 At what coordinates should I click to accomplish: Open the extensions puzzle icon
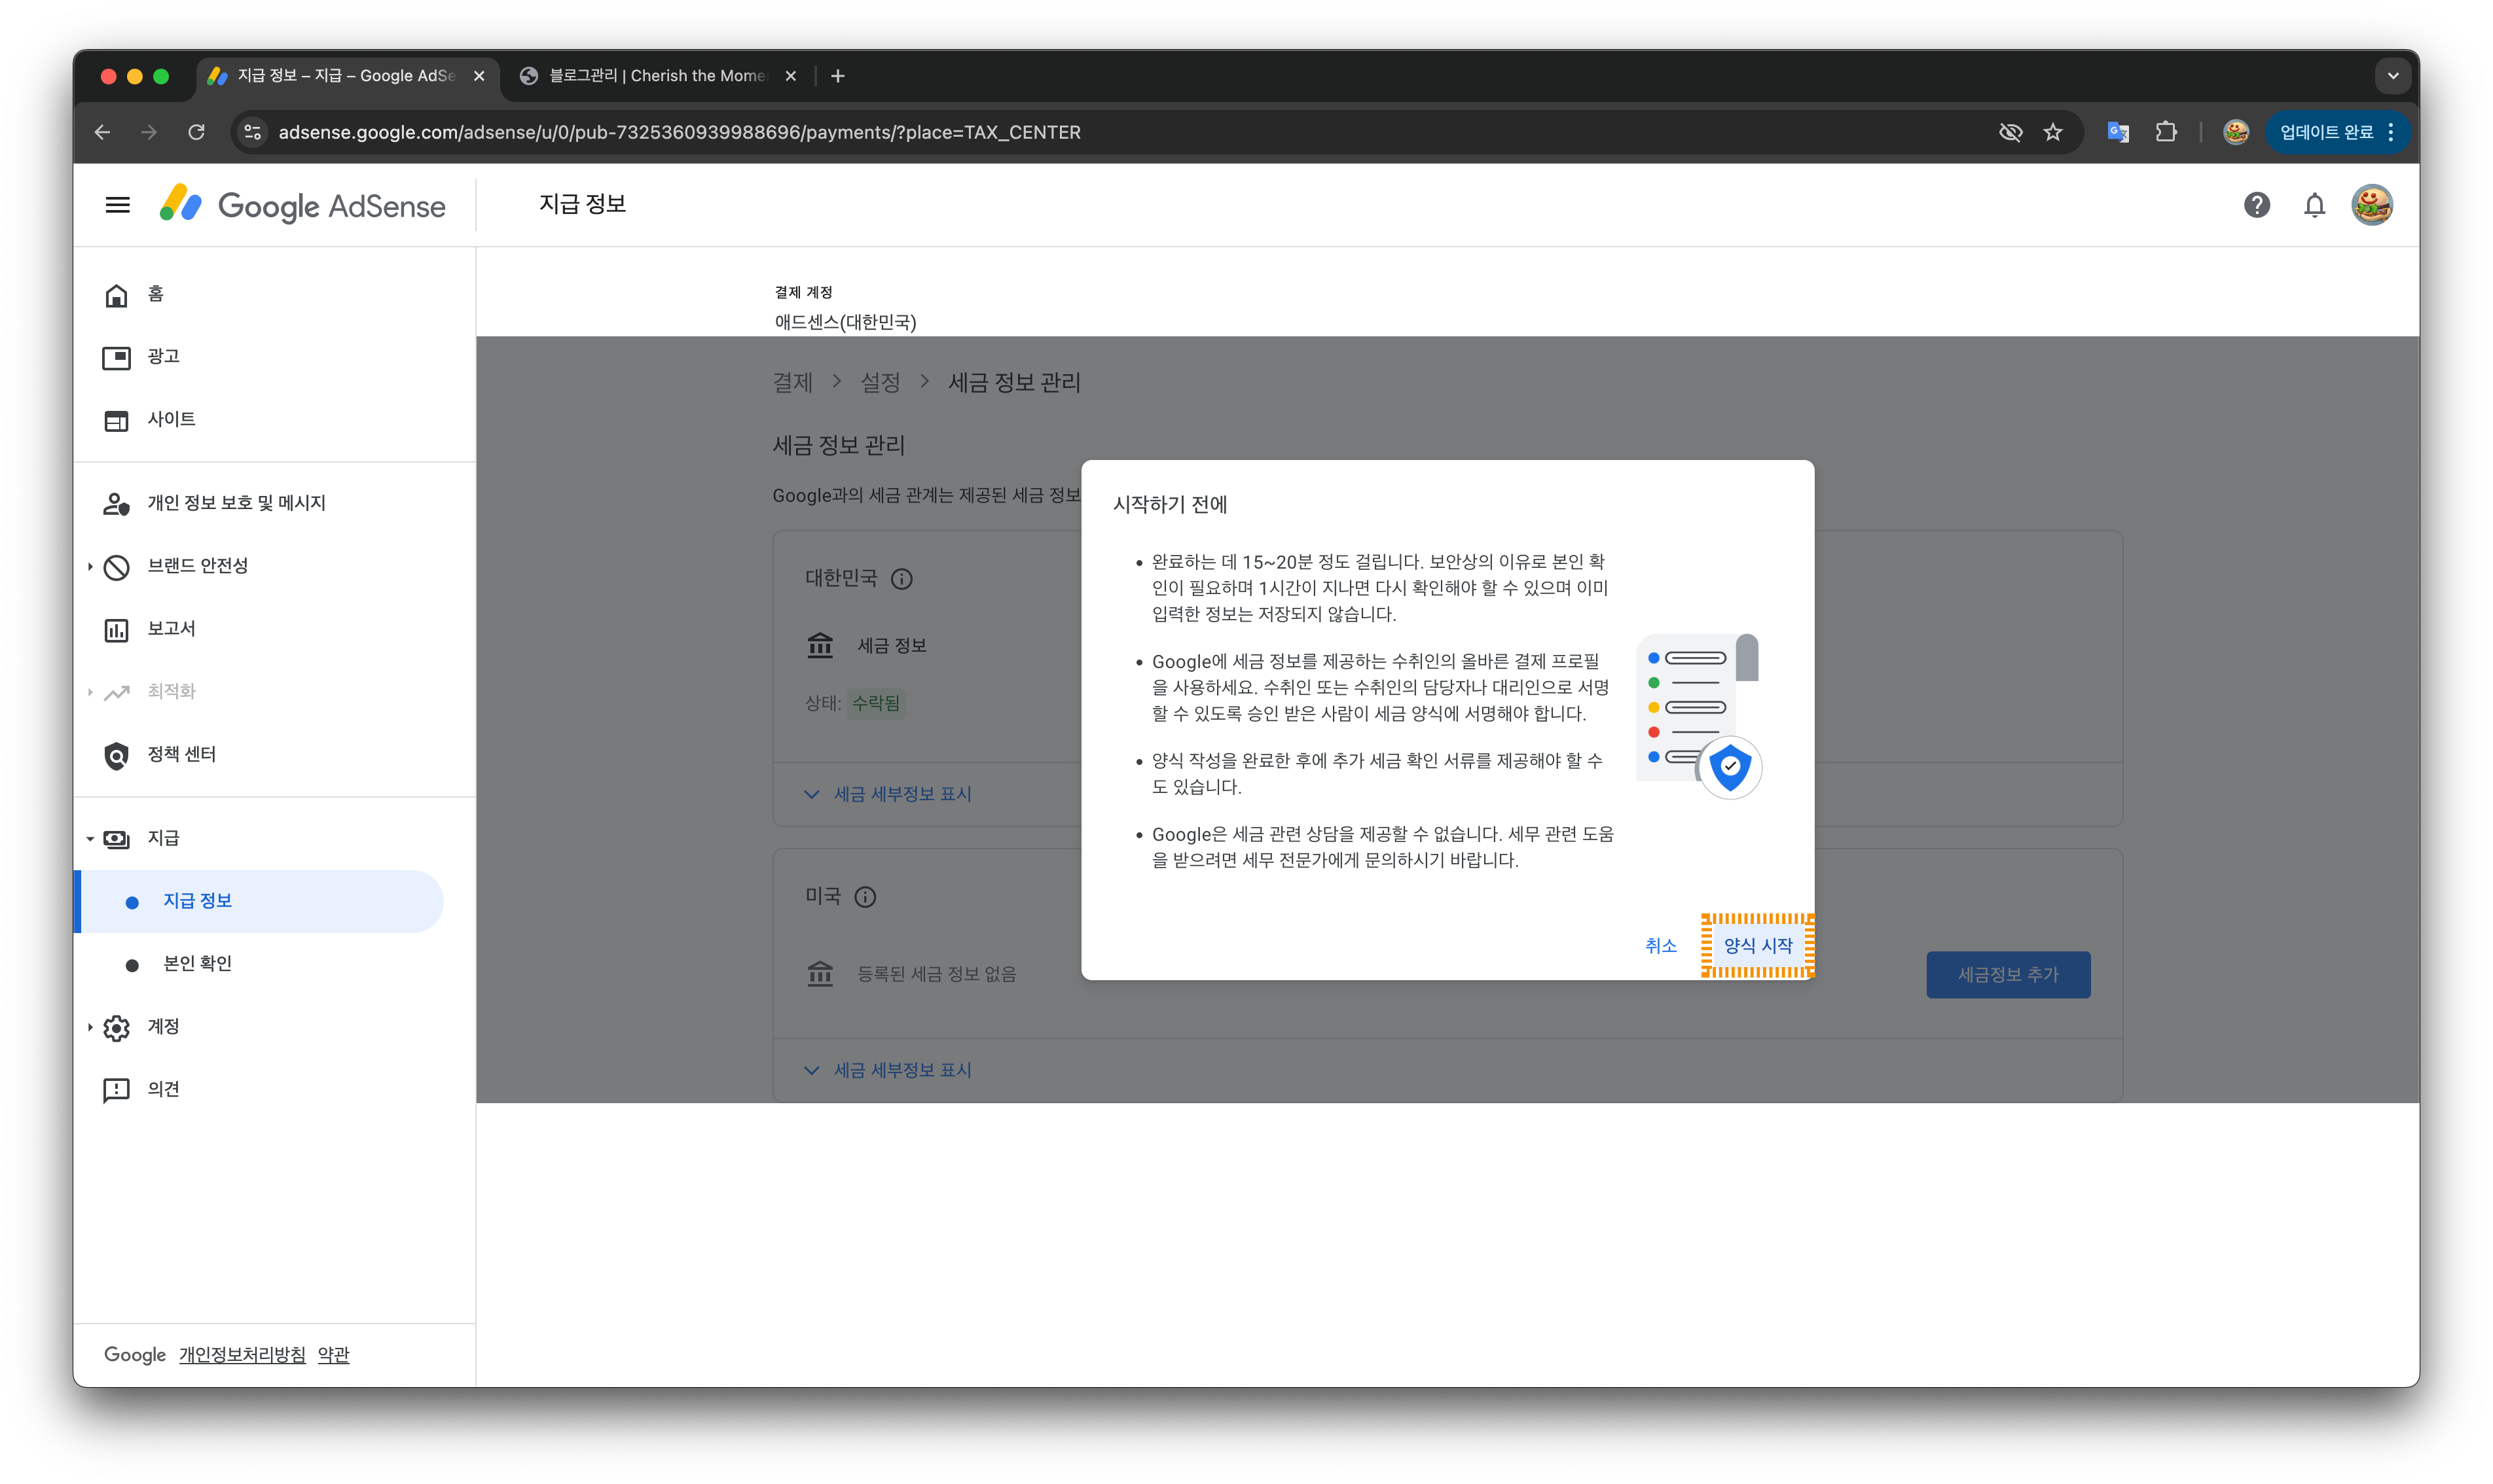point(2166,132)
